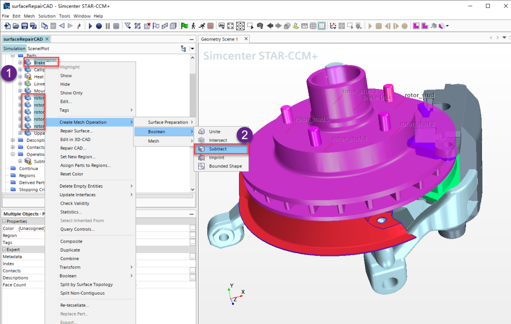Click the black left arrow previous view icon
Viewport: 511px width, 324px height.
270,26
